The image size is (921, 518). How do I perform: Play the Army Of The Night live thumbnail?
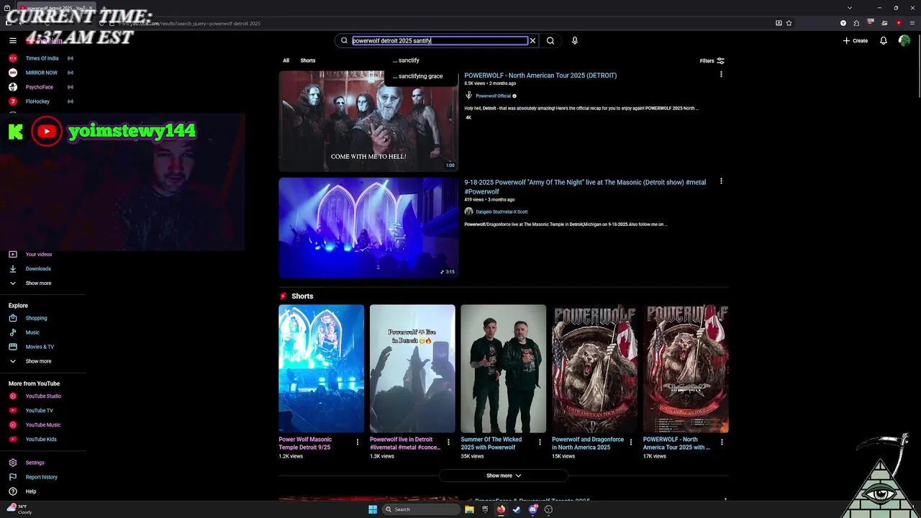pyautogui.click(x=368, y=228)
